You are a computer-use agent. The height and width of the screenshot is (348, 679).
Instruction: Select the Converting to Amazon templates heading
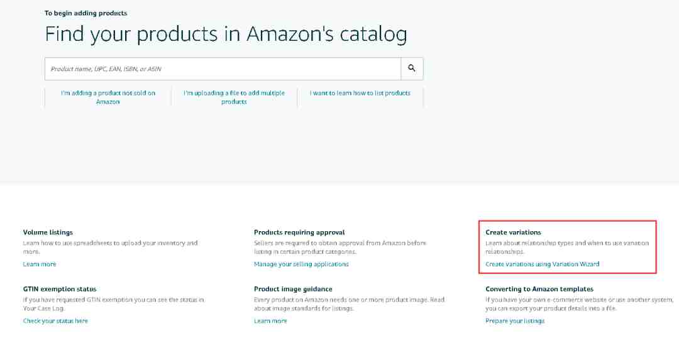[539, 289]
